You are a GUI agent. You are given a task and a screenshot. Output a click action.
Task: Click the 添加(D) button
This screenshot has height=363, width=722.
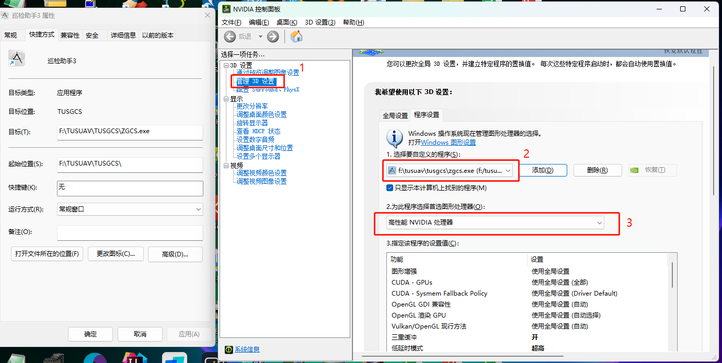click(x=543, y=170)
